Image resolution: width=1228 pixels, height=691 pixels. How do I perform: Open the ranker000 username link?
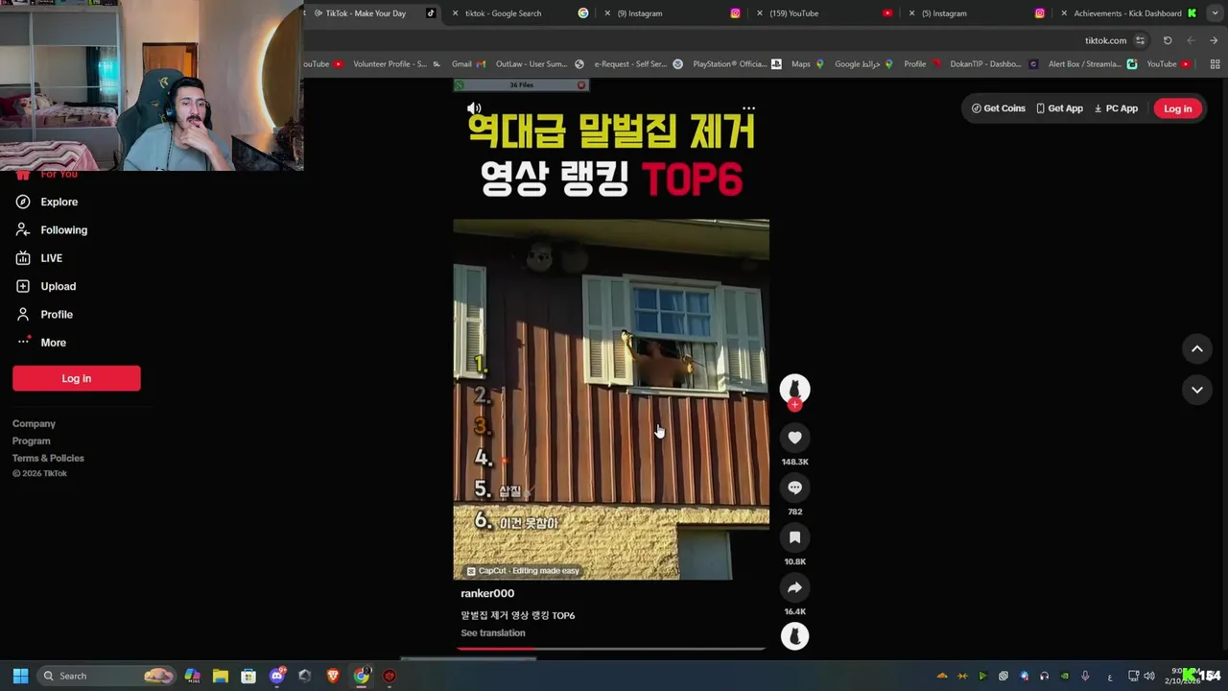point(487,593)
